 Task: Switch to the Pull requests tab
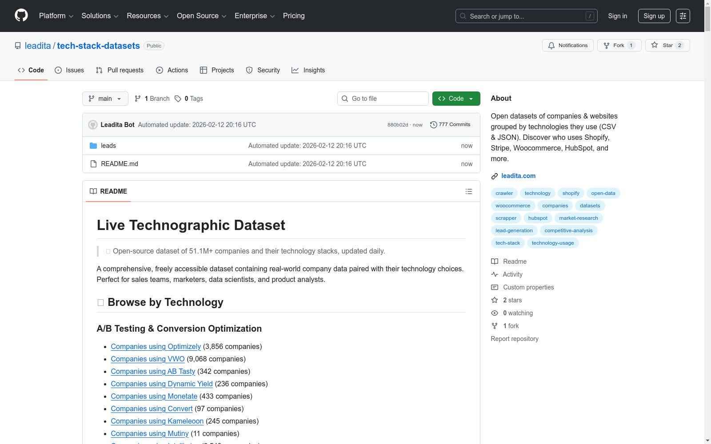coord(120,70)
